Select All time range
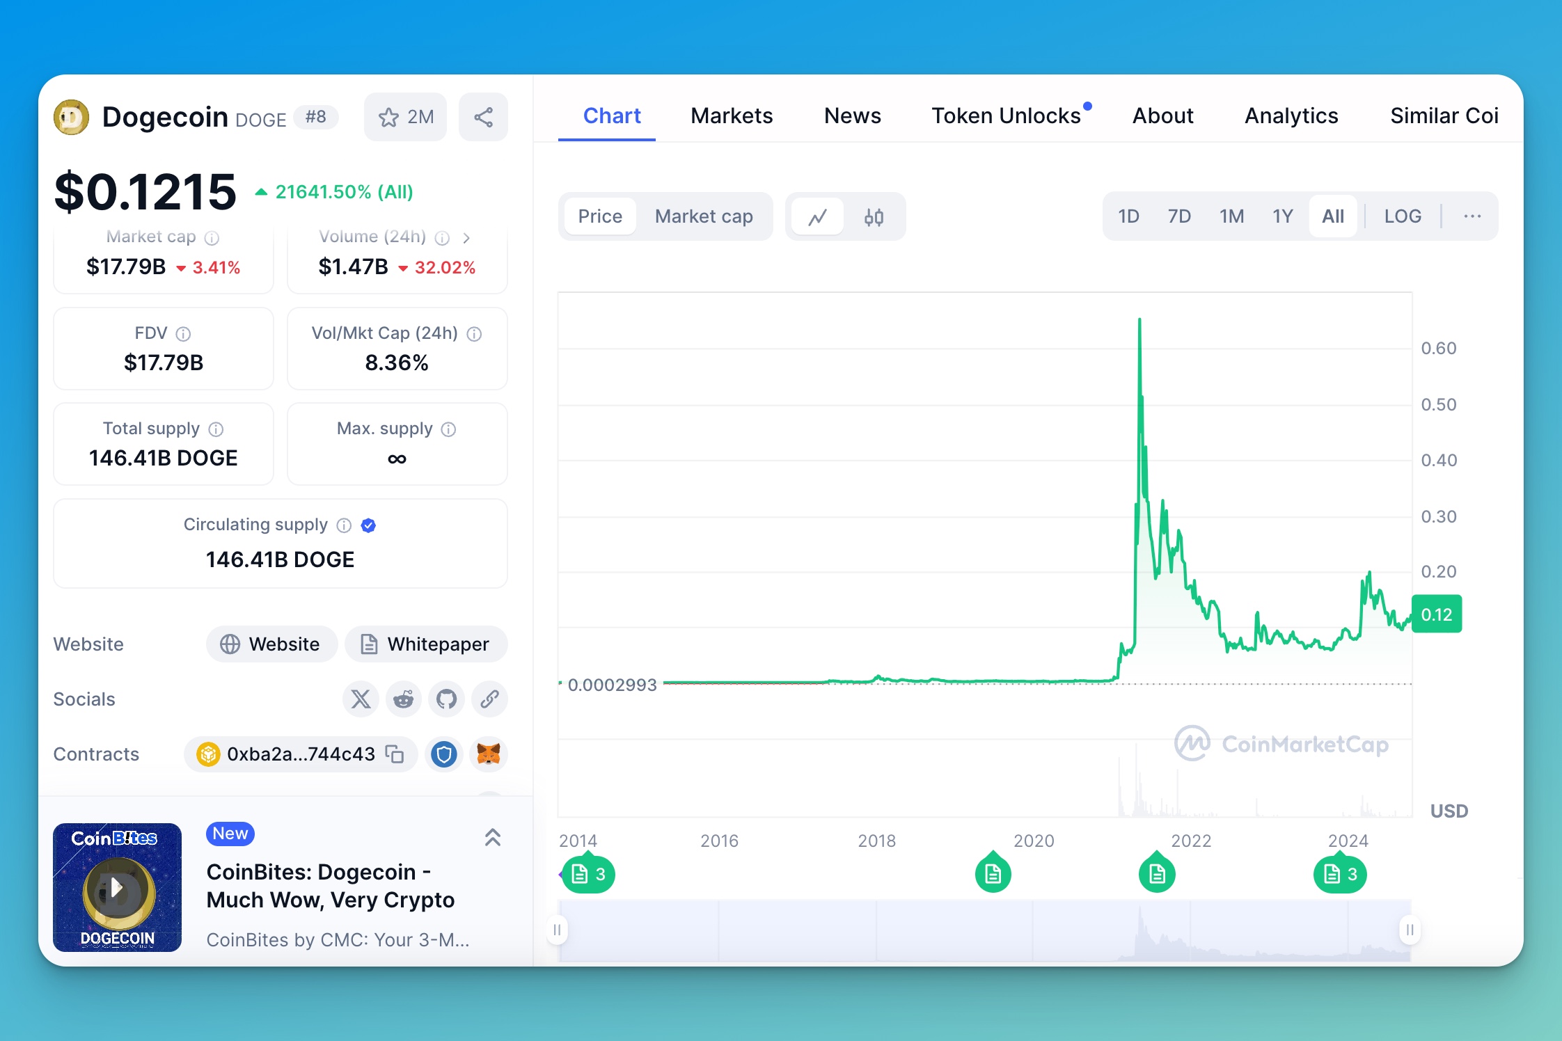 (1333, 216)
